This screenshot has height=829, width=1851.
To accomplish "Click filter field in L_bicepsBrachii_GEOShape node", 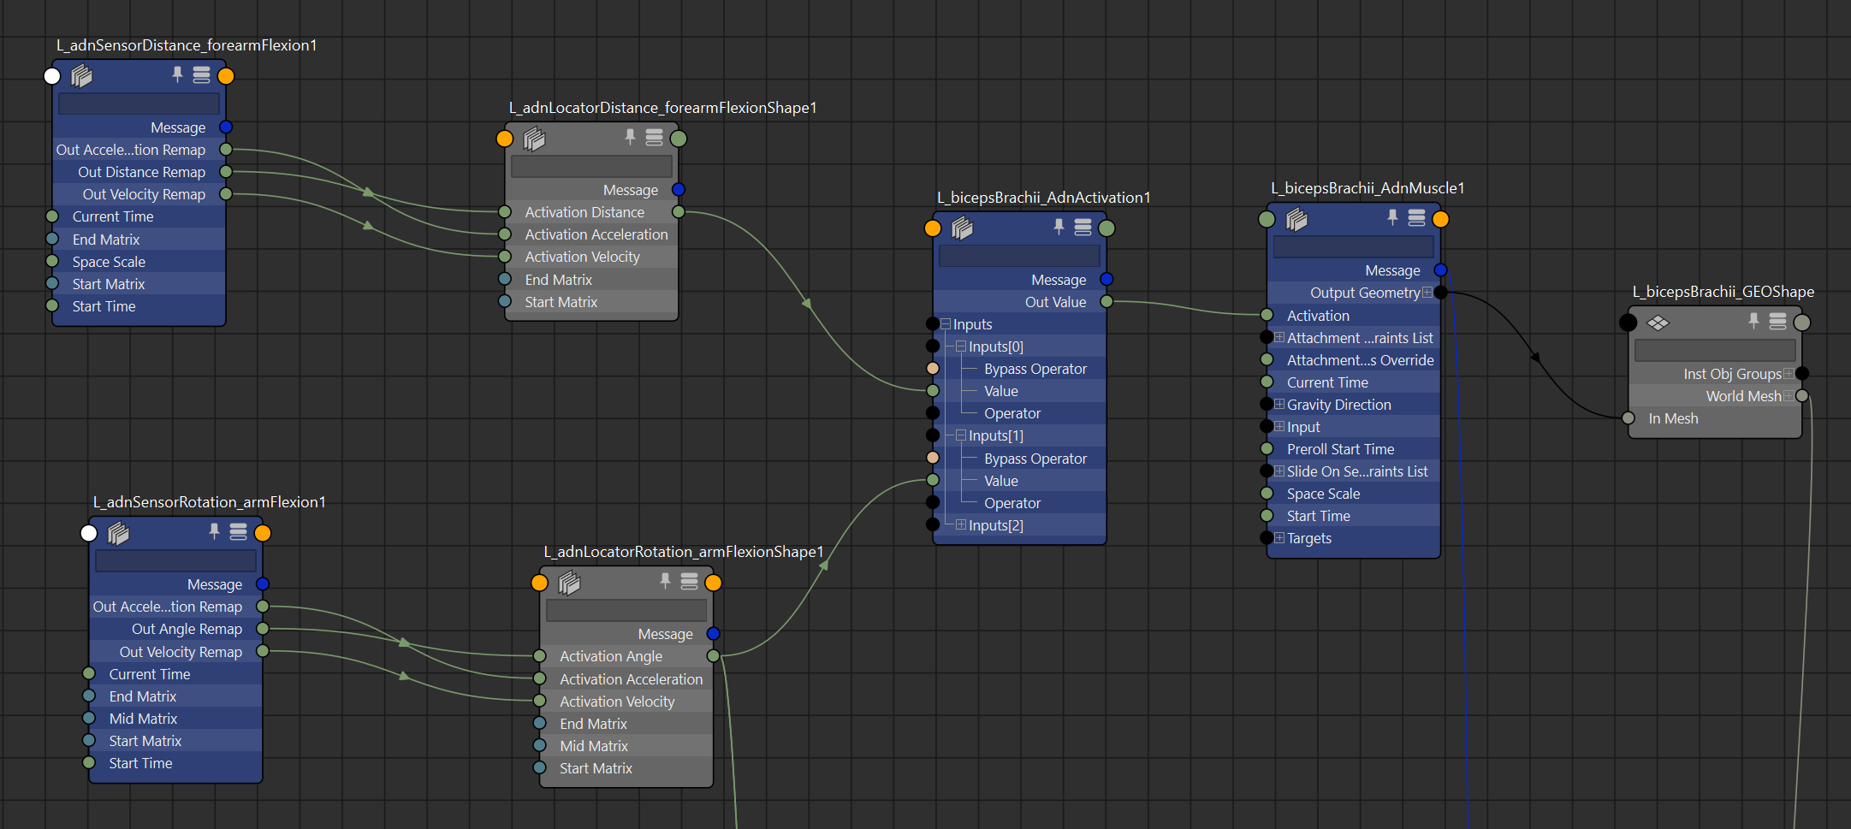I will tap(1714, 351).
